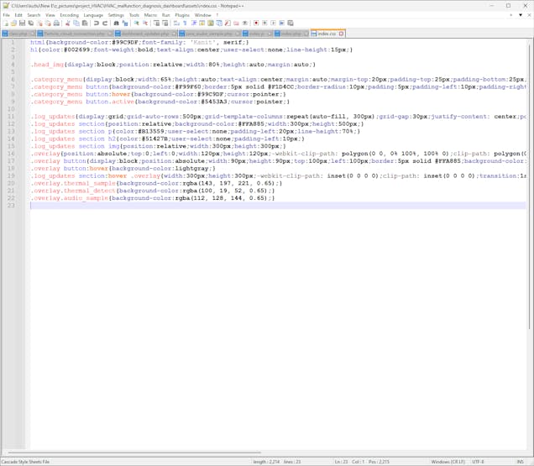This screenshot has height=466, width=534.
Task: Click the Cut (scissors) toolbar icon
Action: 67,24
